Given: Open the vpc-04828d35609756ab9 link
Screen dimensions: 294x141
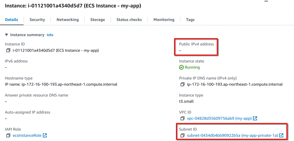Looking at the screenshot, I should pos(219,118).
